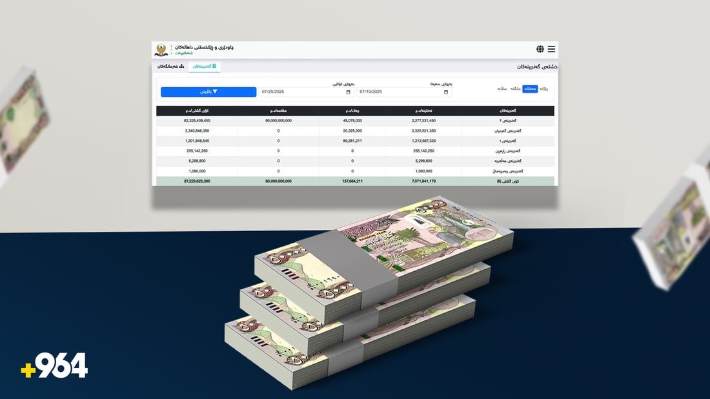Click the leftmost total column header

tap(197, 110)
